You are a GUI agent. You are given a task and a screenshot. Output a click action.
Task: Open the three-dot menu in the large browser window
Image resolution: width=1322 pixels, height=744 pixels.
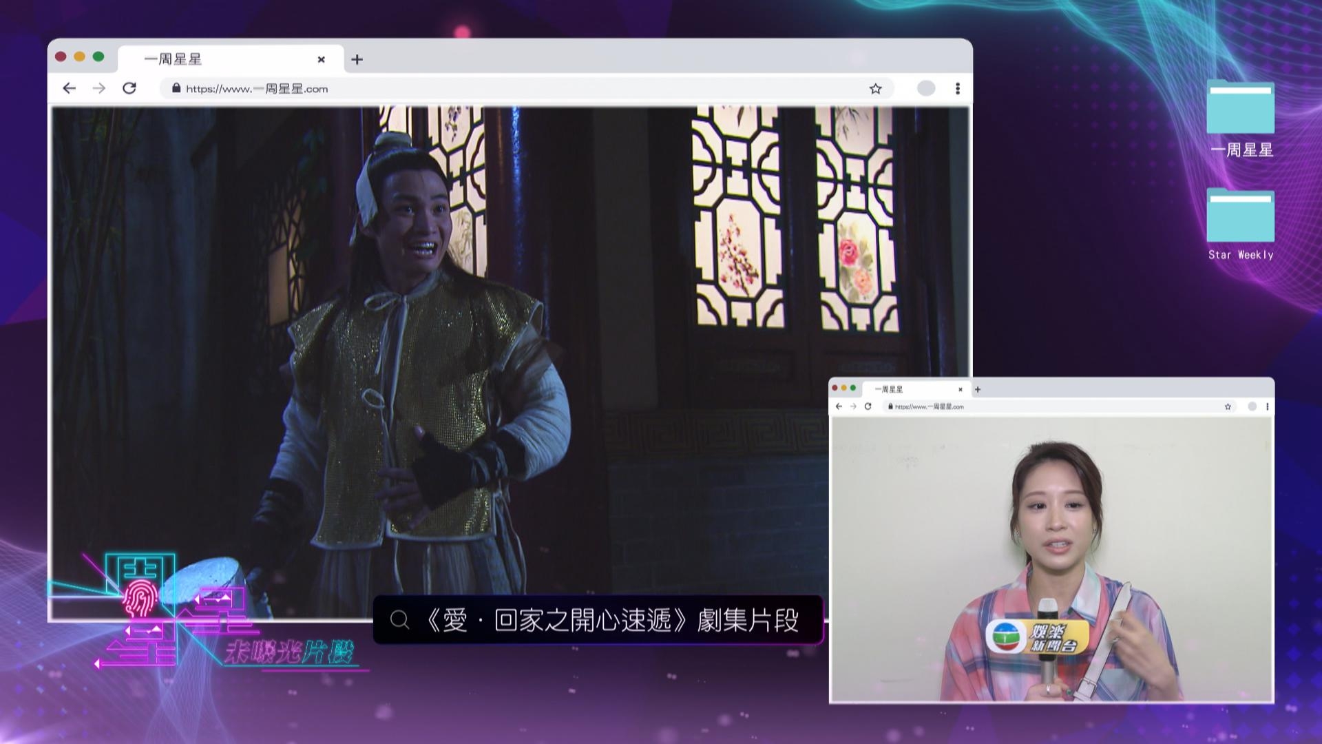tap(958, 88)
